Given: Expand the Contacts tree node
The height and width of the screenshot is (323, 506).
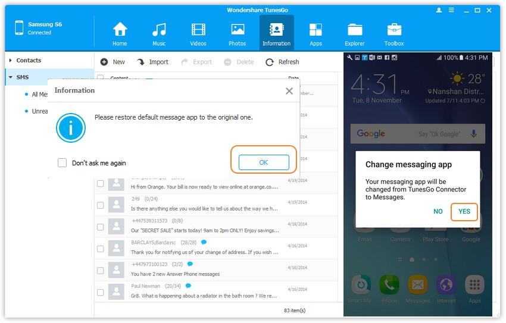Looking at the screenshot, I should click(11, 61).
